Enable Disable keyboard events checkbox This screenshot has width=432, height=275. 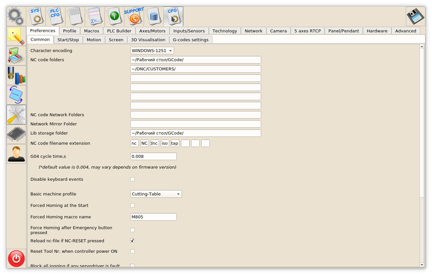(133, 179)
